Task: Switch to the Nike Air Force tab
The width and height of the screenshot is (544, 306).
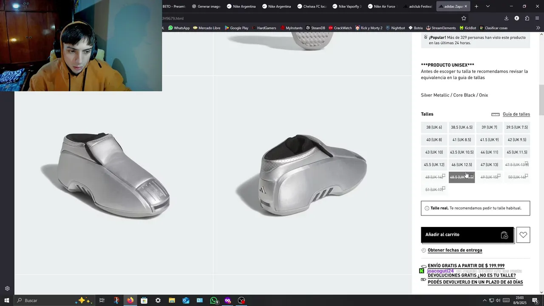Action: pos(382,6)
